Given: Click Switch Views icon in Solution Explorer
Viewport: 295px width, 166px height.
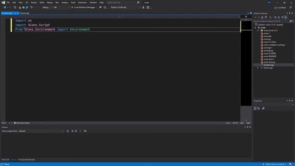Looking at the screenshot, I should [x=265, y=18].
